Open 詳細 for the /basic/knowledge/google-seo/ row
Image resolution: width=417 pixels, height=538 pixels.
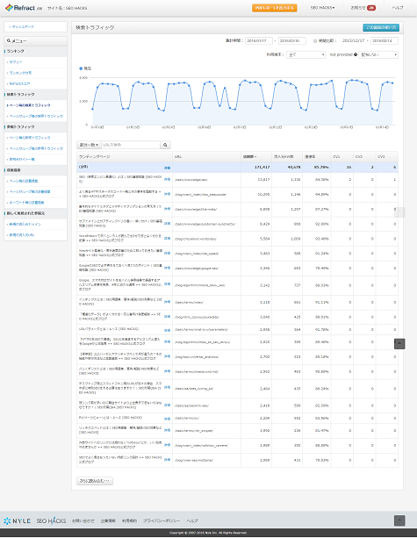tap(167, 268)
